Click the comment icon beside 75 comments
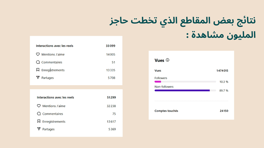This screenshot has height=148, width=264. [x=39, y=114]
